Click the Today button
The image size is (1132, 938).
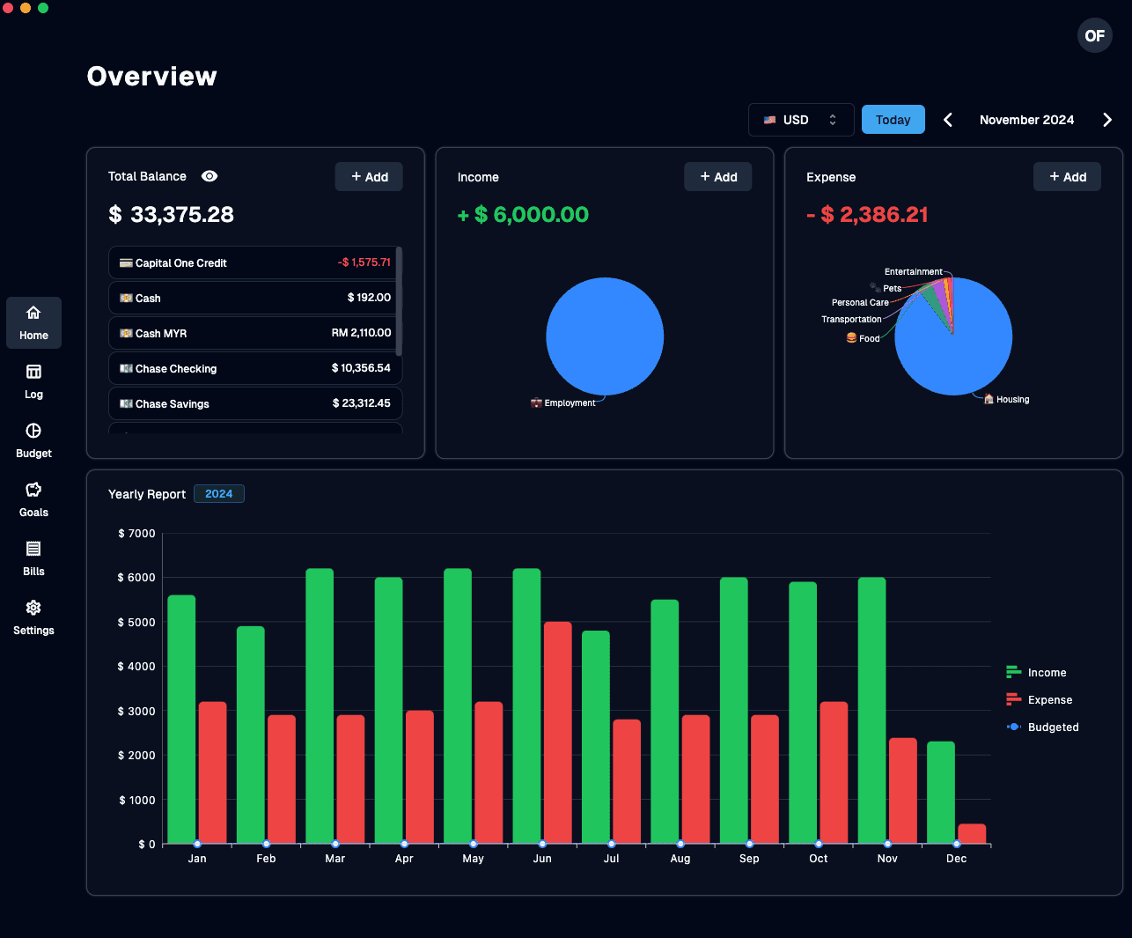[x=893, y=120]
